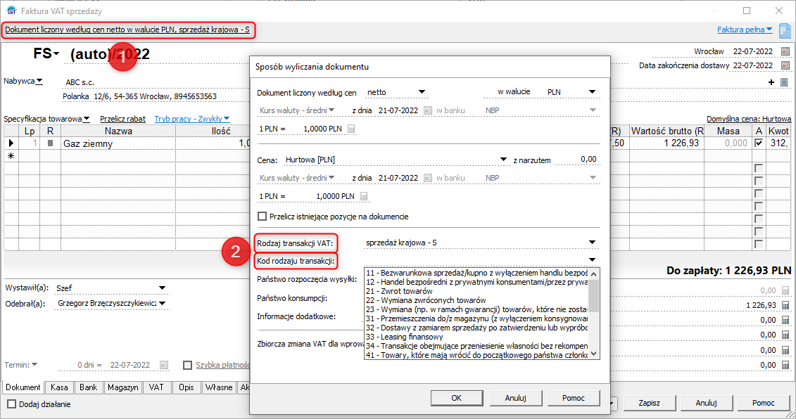796x419 pixels.
Task: Uncheck the A column checkbox for Gaz ziemny
Action: tap(759, 143)
